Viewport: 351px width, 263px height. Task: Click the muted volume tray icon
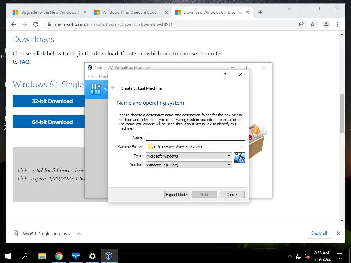coord(306,256)
